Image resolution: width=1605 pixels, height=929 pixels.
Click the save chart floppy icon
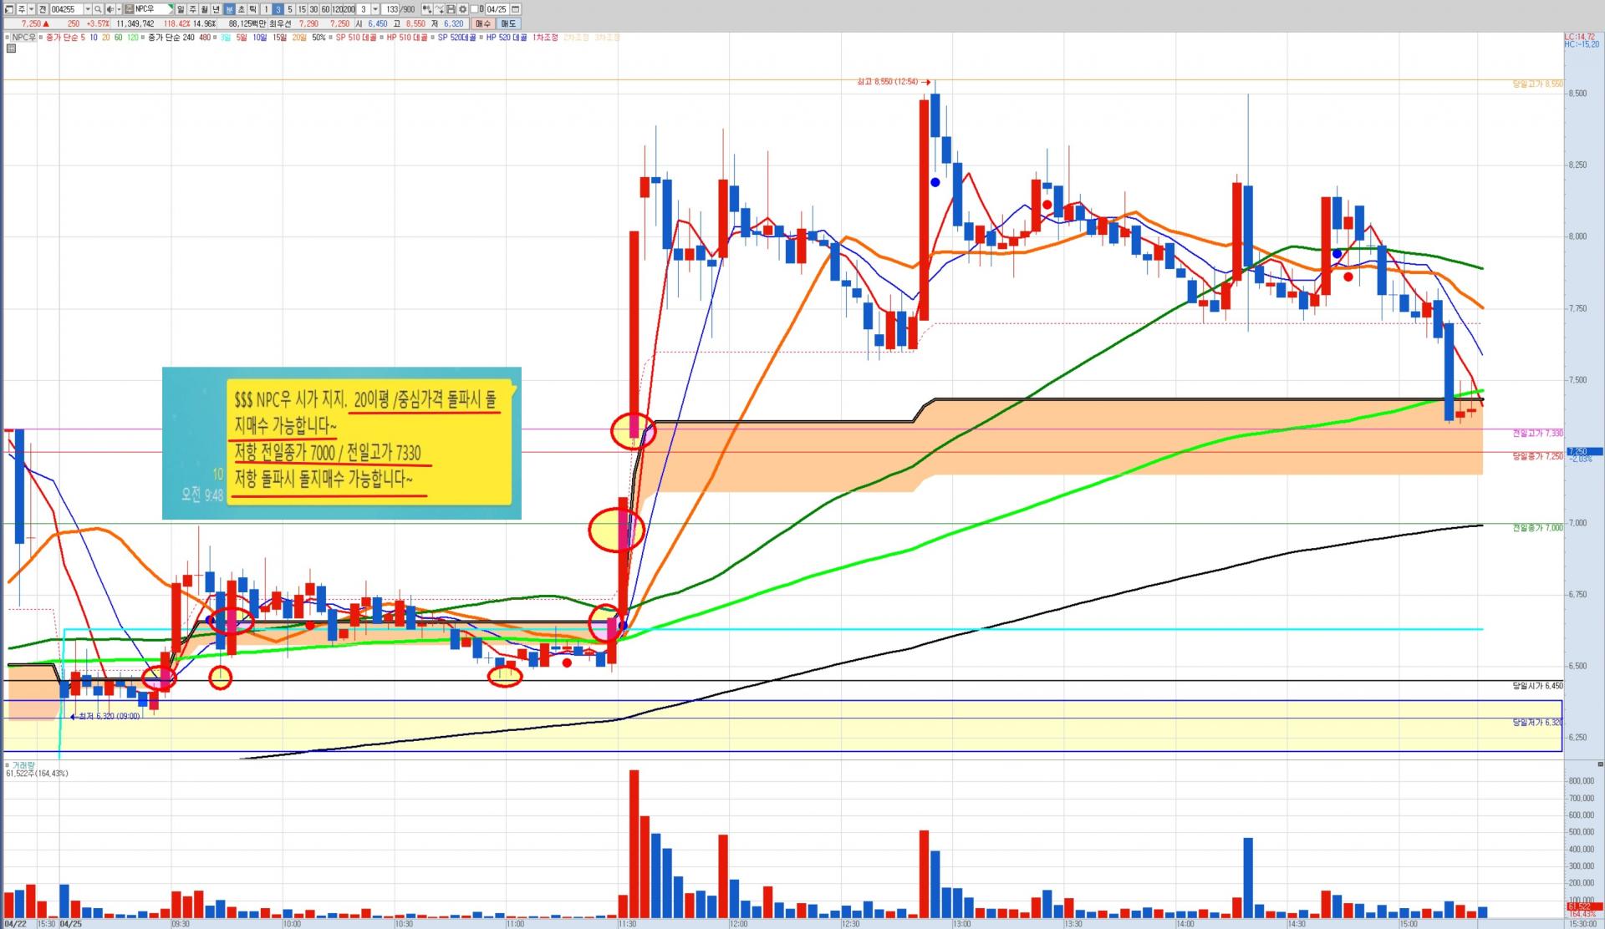click(x=451, y=9)
